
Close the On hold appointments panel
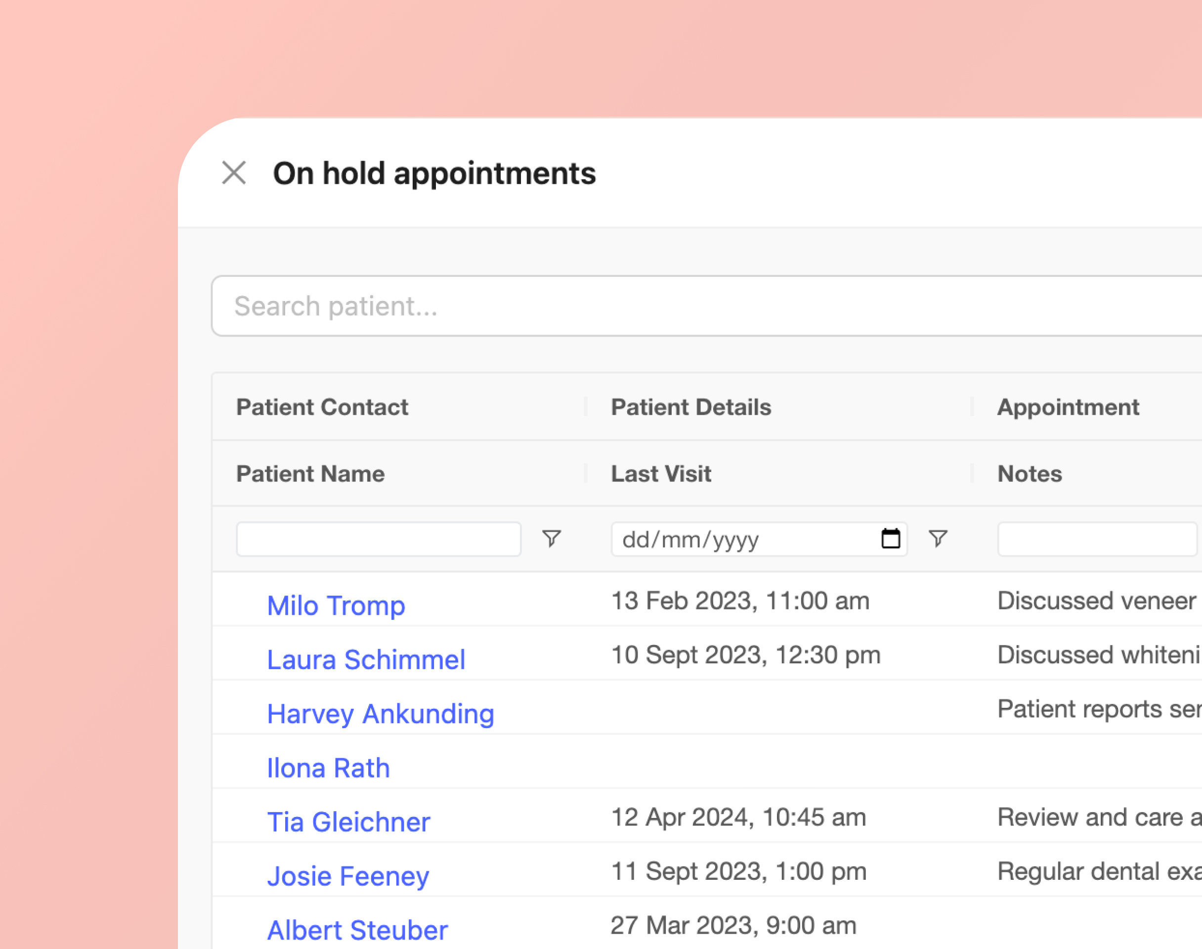coord(234,173)
